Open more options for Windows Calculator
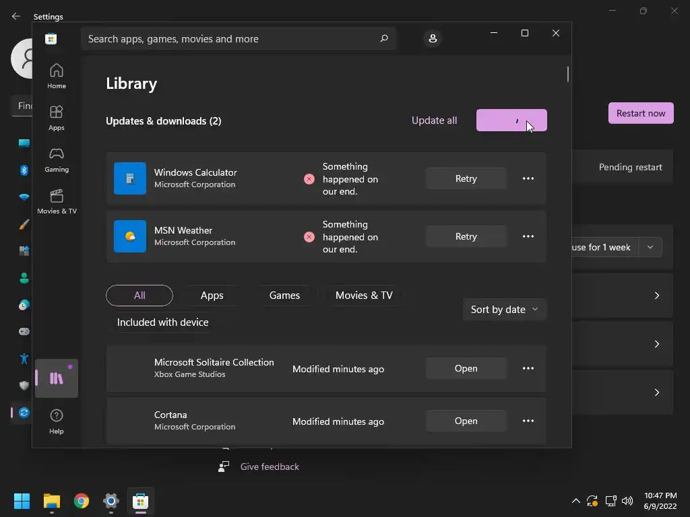690x517 pixels. click(x=528, y=178)
